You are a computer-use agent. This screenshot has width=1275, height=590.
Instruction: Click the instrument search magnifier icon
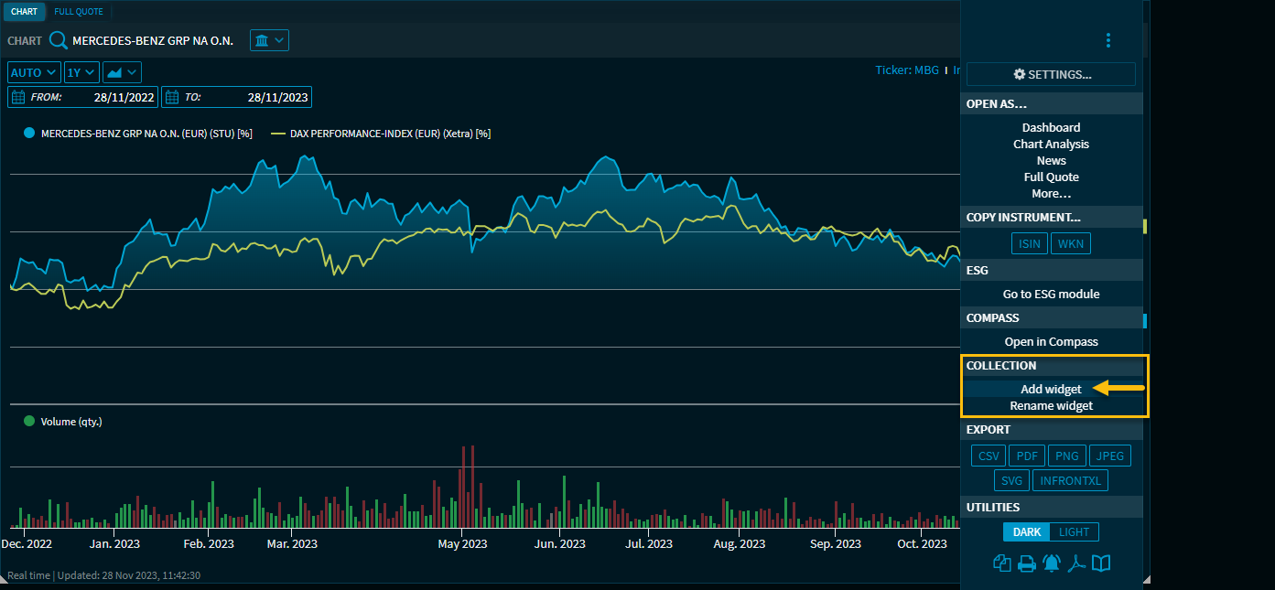coord(59,40)
